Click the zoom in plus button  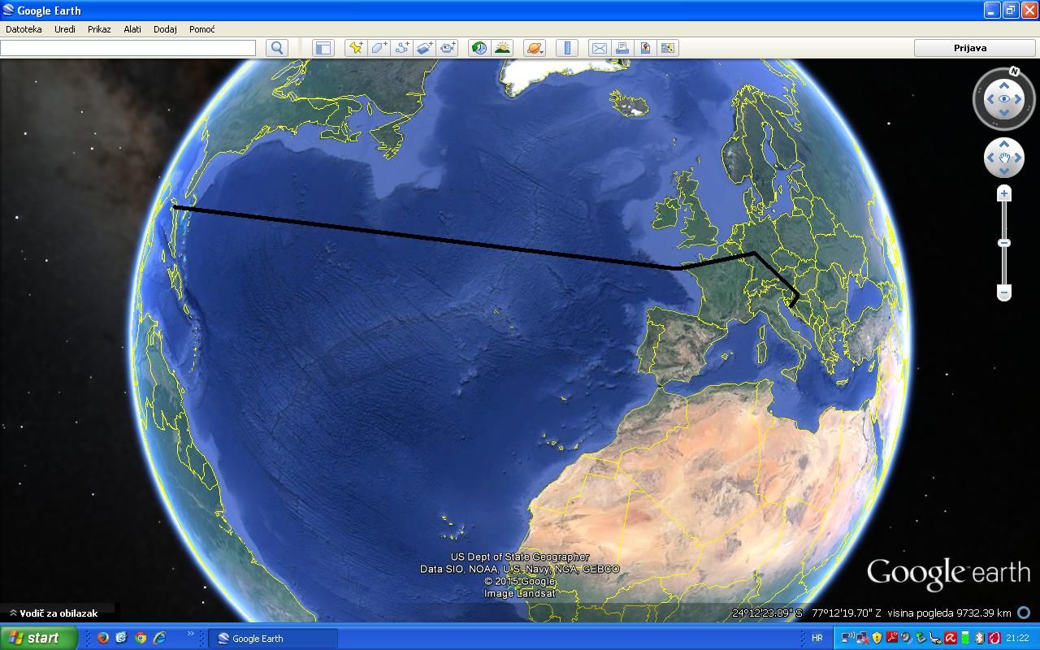1004,193
